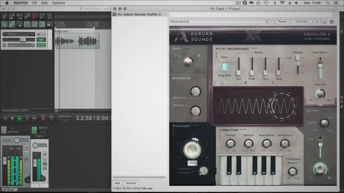Click the Low Cut knob
The image size is (344, 193).
tap(320, 93)
